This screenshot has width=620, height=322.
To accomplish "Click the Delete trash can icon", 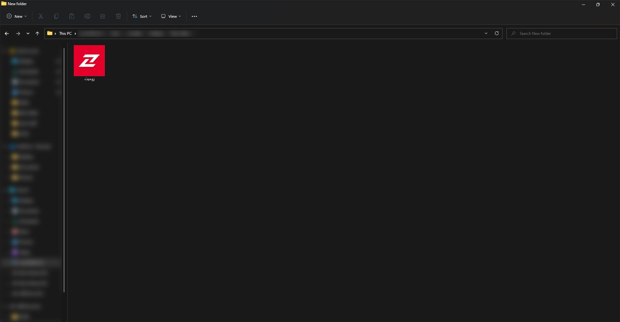I will [x=118, y=16].
